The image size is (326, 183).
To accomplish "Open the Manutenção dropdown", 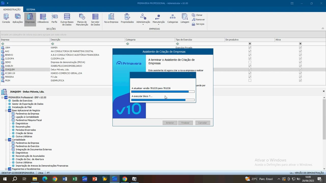I will (158, 19).
